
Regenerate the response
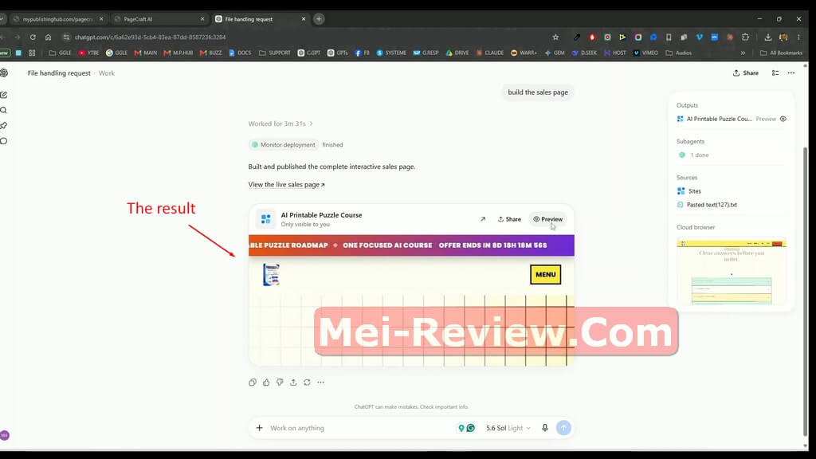pos(307,382)
